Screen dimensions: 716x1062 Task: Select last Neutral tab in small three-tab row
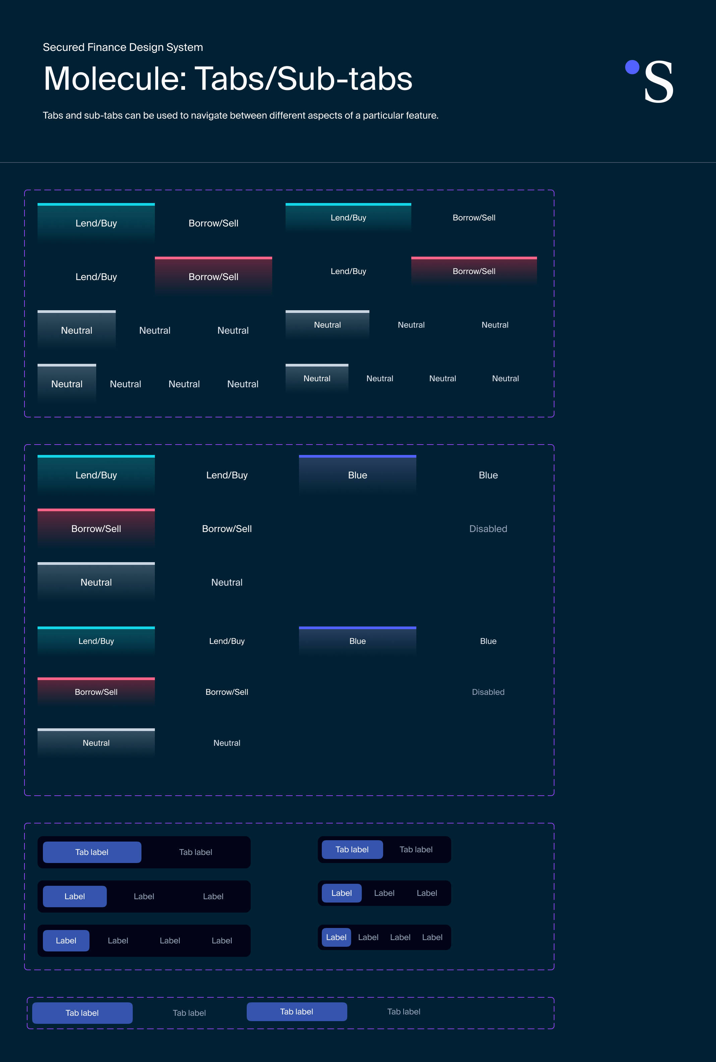pyautogui.click(x=495, y=325)
